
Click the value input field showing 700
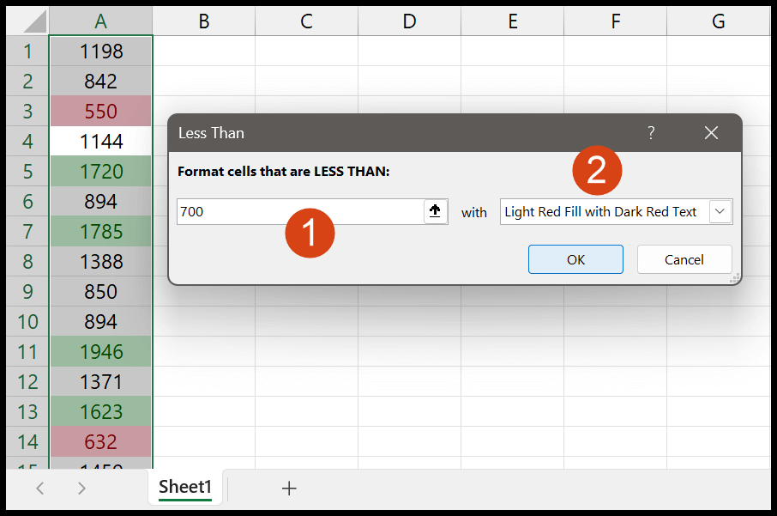(x=300, y=211)
